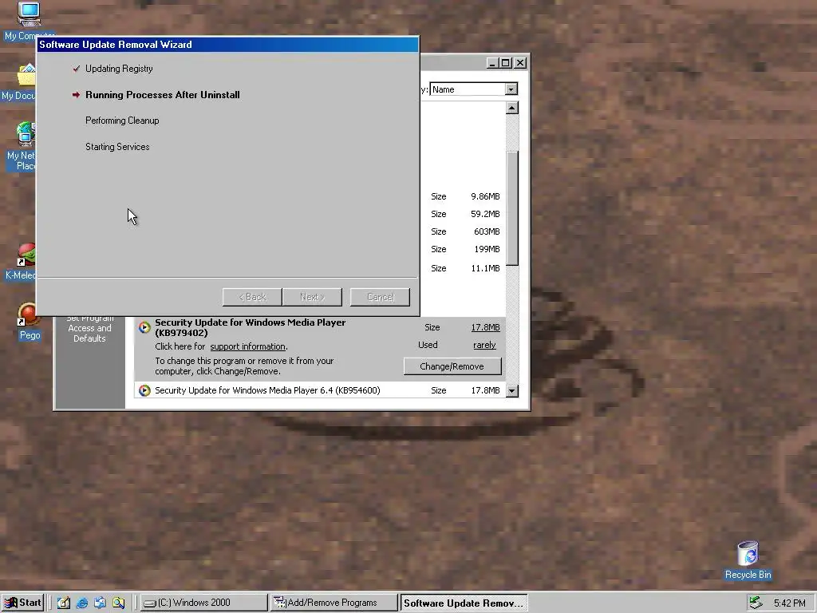Click the Updating Registry step text

coord(119,69)
